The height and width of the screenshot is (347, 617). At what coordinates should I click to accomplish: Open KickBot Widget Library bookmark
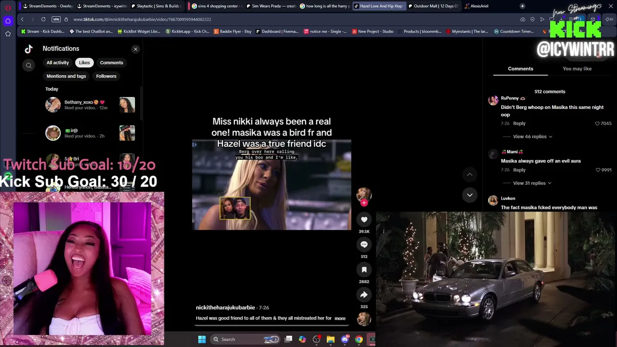pyautogui.click(x=138, y=32)
